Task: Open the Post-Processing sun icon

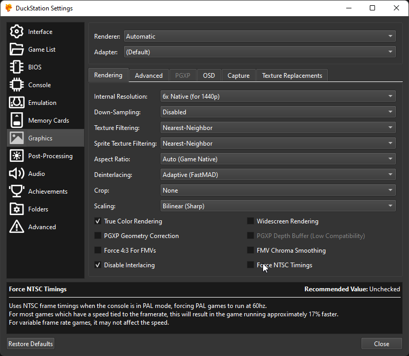Action: [17, 156]
